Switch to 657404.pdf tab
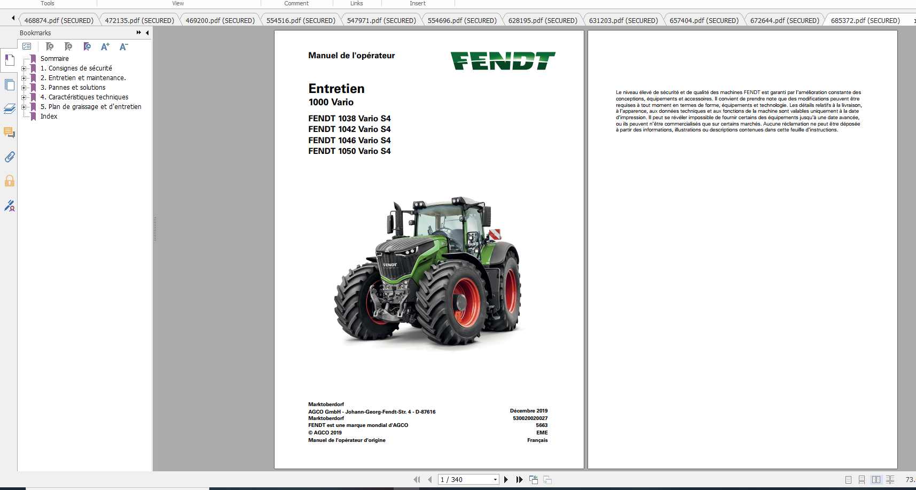Viewport: 916px width, 490px height. click(x=704, y=20)
